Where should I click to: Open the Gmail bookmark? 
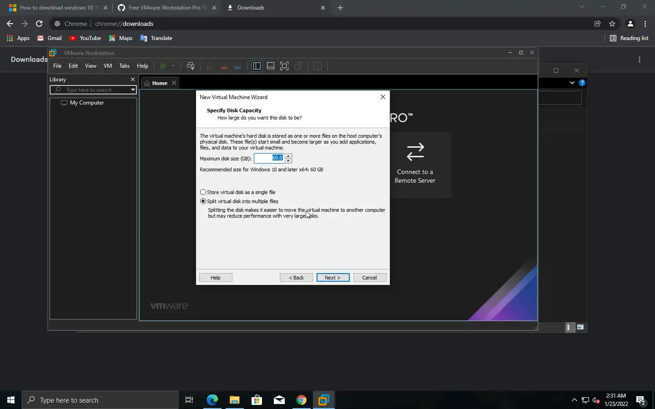pyautogui.click(x=49, y=38)
